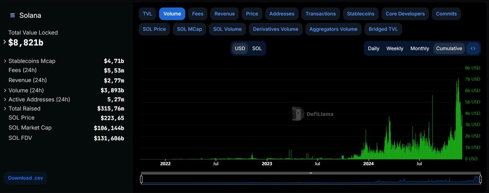This screenshot has width=489, height=193.
Task: Toggle the Derivatives Volume chart metric
Action: coord(275,29)
